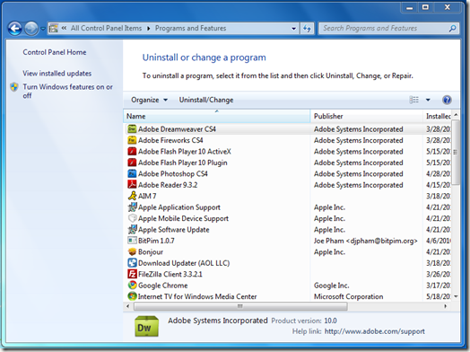The image size is (470, 352).
Task: Select the Google Chrome name text
Action: 162,286
